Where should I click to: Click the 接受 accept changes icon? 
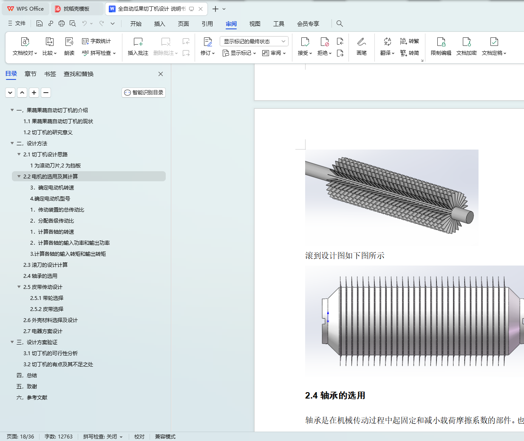click(305, 42)
